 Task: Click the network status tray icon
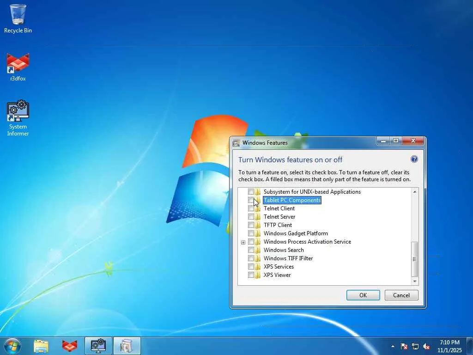pyautogui.click(x=415, y=346)
